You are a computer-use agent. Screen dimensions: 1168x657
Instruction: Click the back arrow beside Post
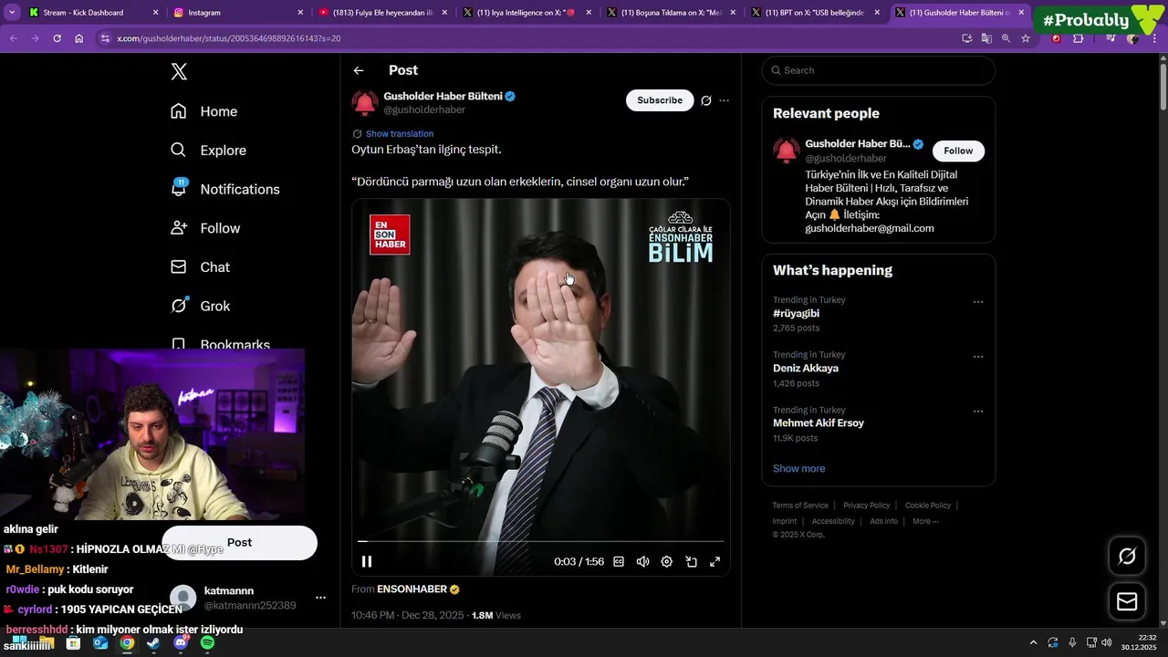tap(359, 70)
